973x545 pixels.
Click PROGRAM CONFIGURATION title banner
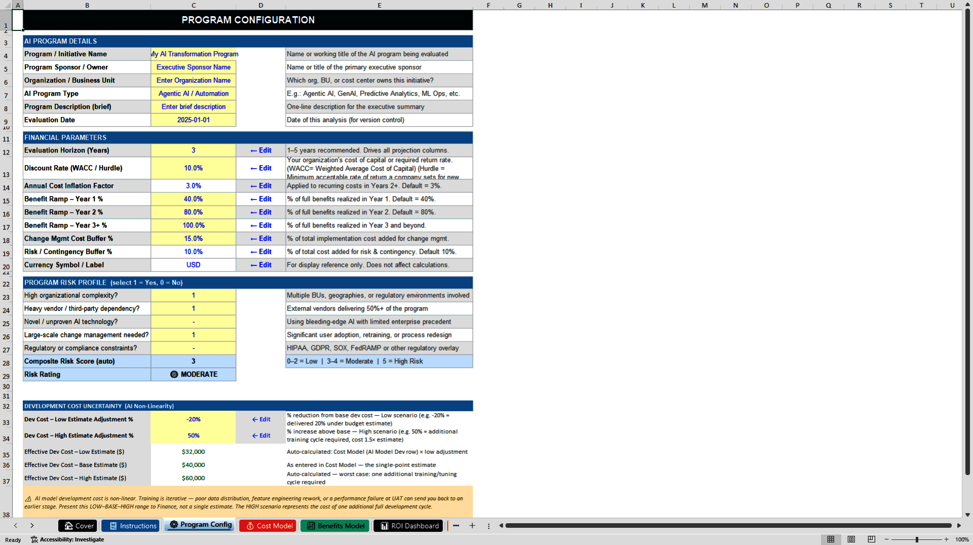click(x=248, y=20)
